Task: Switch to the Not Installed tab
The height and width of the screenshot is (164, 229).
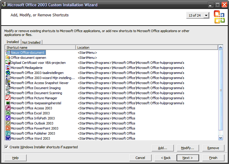Action: pyautogui.click(x=31, y=42)
